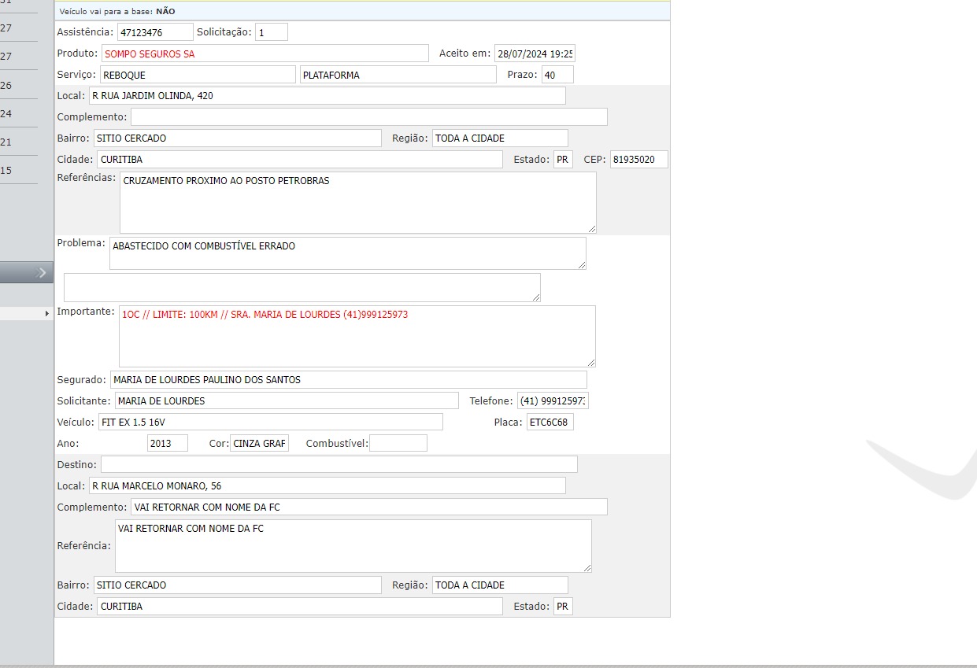Image resolution: width=977 pixels, height=668 pixels.
Task: Click the empty Destino field
Action: 339,464
